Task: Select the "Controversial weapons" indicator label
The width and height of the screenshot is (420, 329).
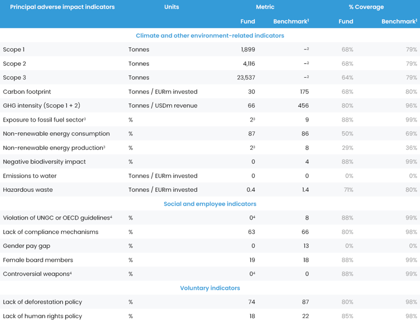Action: pos(37,274)
